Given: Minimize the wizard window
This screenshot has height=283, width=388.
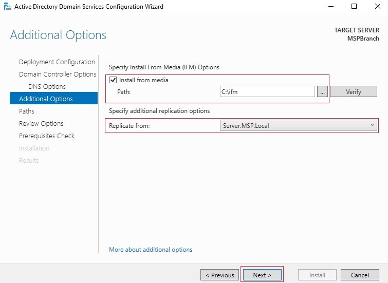Looking at the screenshot, I should coord(331,7).
